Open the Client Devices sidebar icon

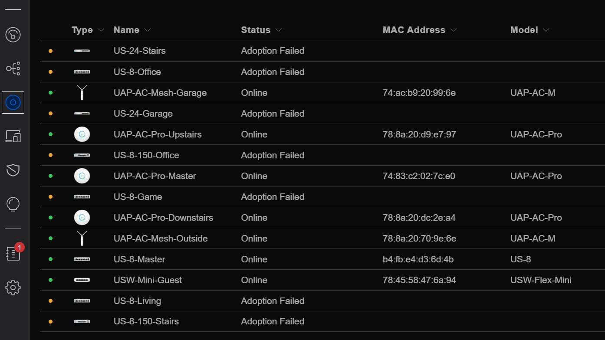[13, 136]
